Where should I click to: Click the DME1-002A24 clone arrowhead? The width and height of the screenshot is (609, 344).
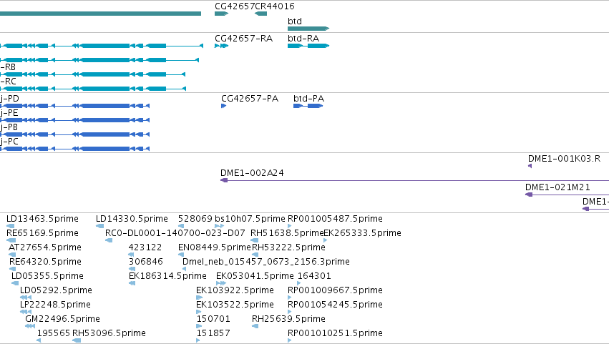point(224,180)
